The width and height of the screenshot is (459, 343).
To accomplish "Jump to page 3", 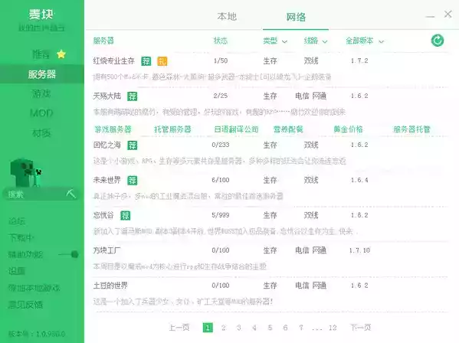I will coord(239,328).
